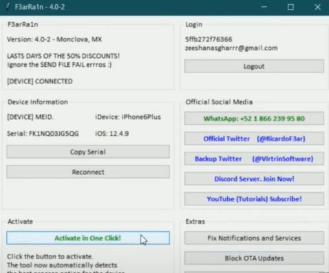Click the Ignore the SEND FILE FAIL errros text

tap(59, 65)
